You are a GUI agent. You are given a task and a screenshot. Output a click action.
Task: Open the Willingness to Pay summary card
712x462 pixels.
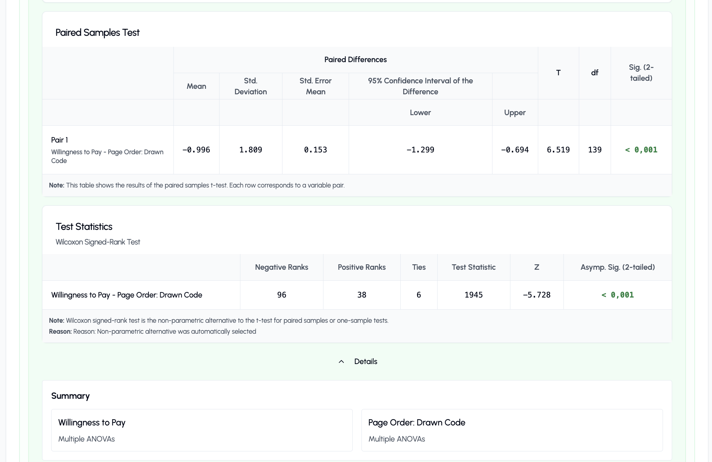click(202, 430)
